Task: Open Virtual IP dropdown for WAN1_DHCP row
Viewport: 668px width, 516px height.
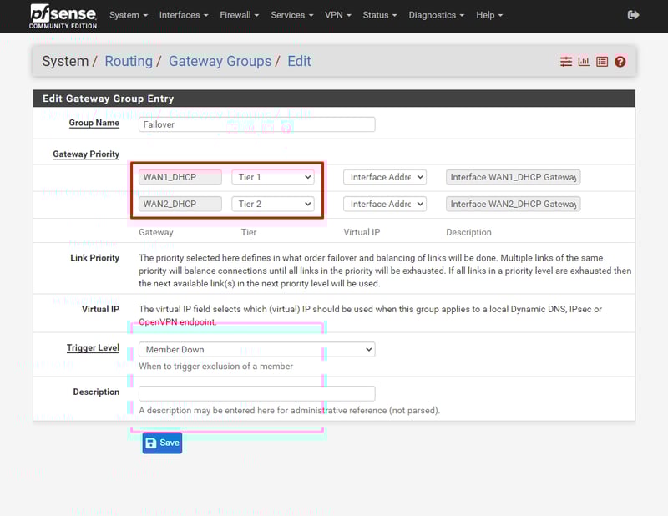Action: tap(384, 177)
